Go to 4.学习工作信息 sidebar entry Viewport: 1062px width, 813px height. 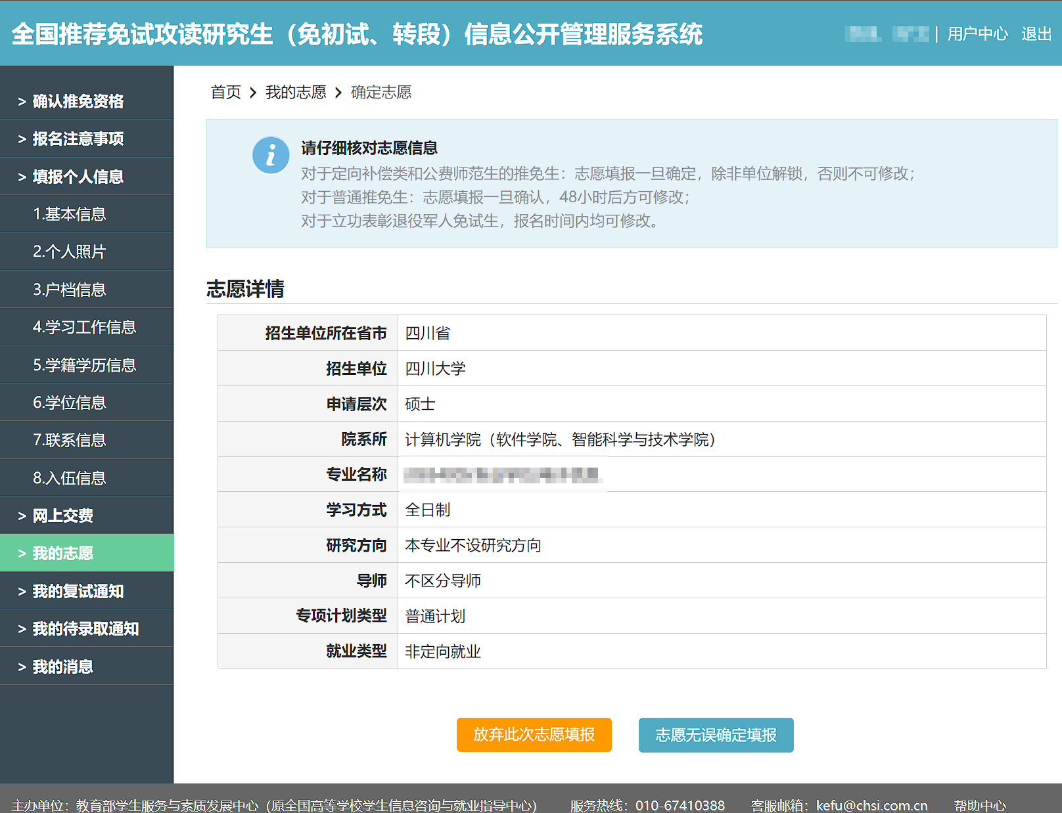(87, 327)
